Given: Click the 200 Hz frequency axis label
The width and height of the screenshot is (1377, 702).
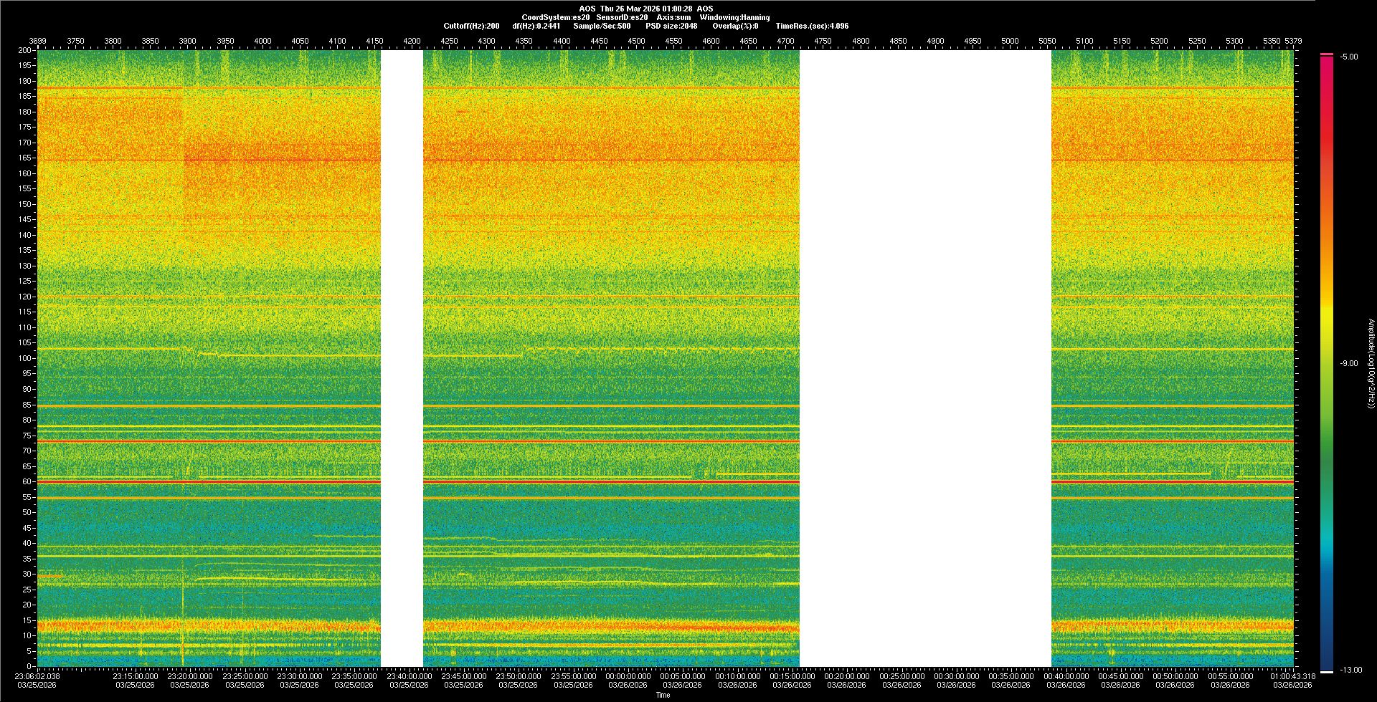Looking at the screenshot, I should coord(24,51).
